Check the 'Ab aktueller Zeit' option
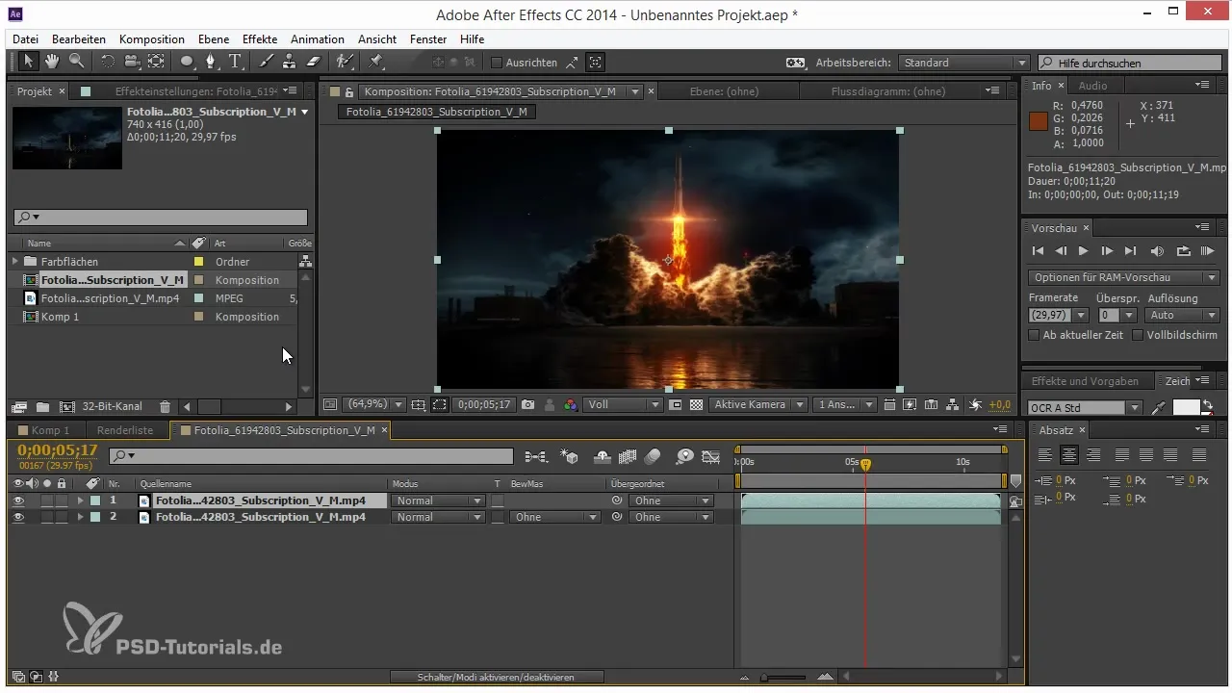 [1035, 335]
